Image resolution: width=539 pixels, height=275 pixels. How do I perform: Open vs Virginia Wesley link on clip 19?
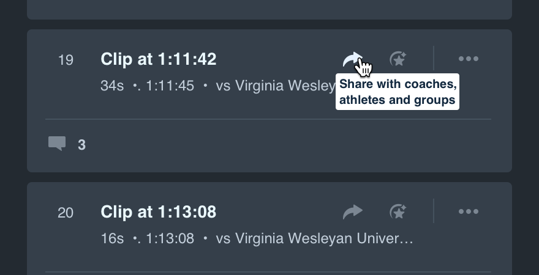click(276, 86)
